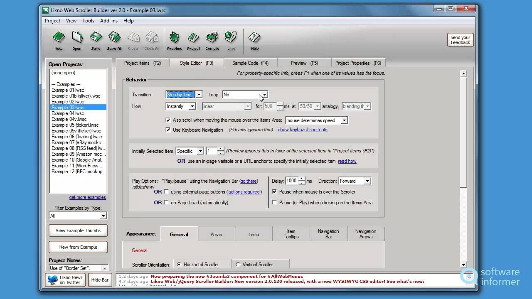Open show keyboard shortcuts link

tap(303, 130)
